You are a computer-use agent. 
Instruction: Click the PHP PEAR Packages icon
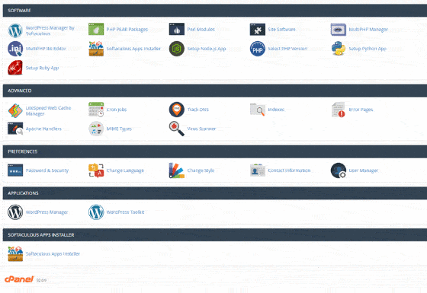click(96, 30)
